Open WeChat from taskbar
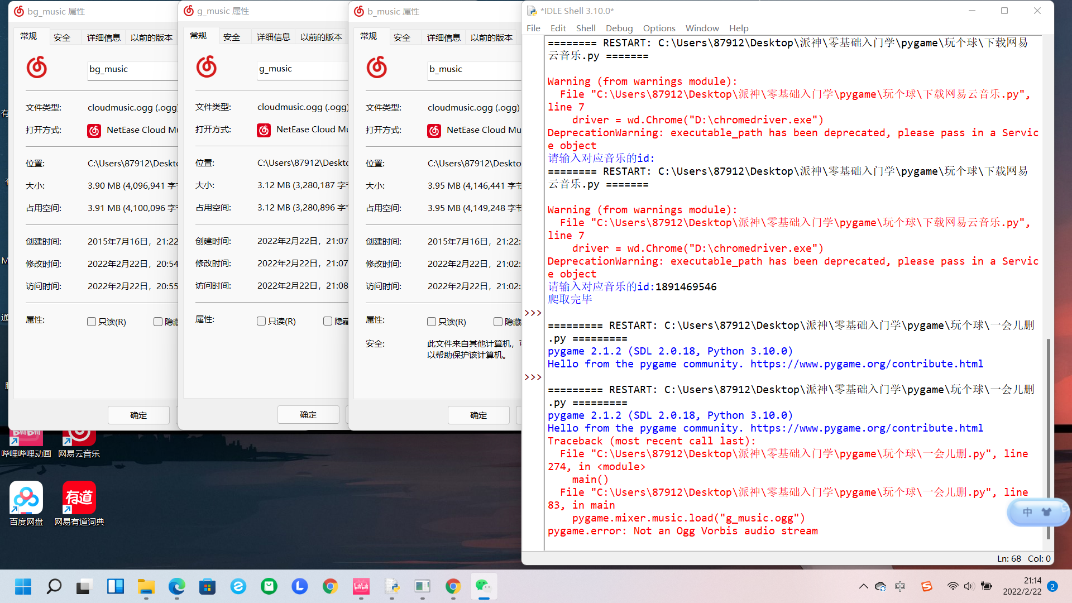This screenshot has width=1072, height=603. [x=484, y=586]
